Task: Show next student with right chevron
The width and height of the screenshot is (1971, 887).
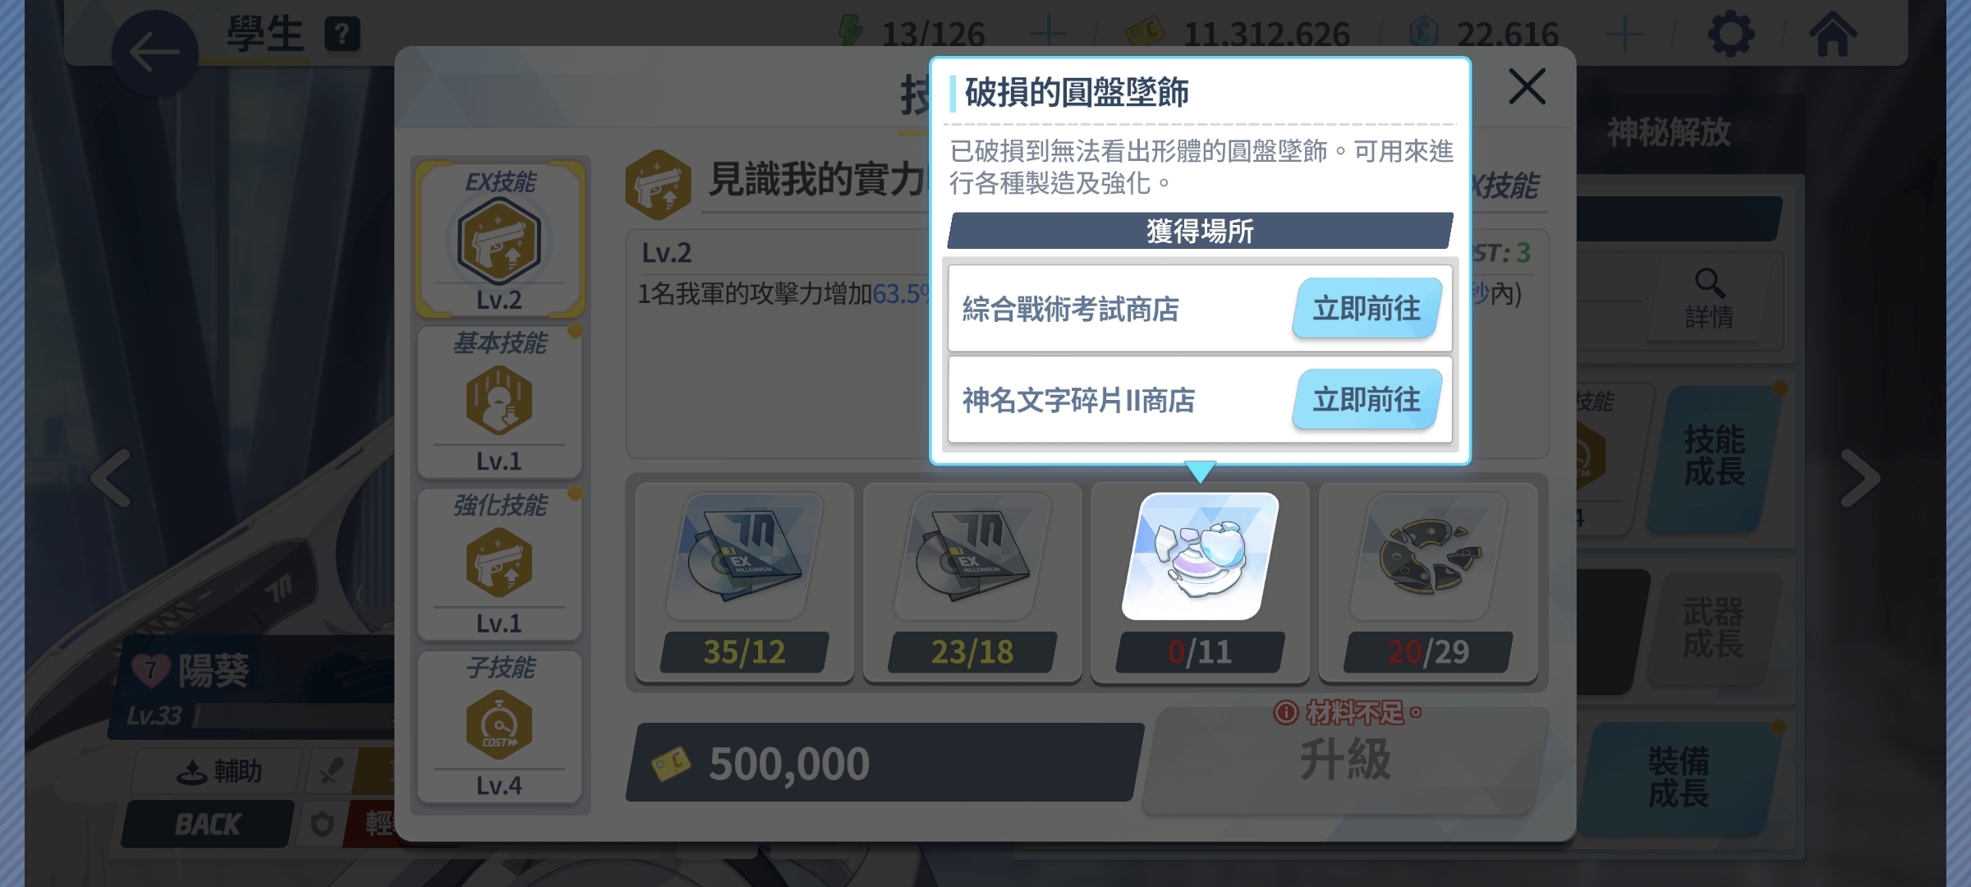Action: [1859, 477]
